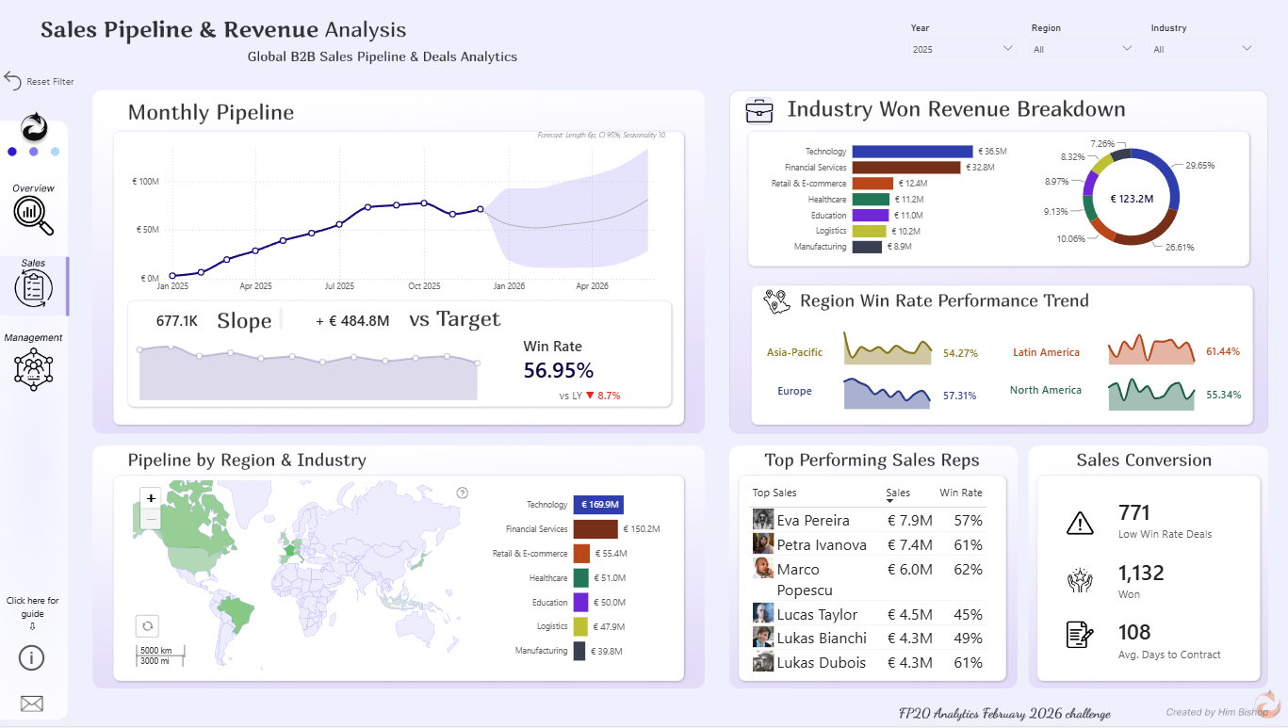The image size is (1288, 728).
Task: Zoom in on the map with plus button
Action: pos(151,498)
